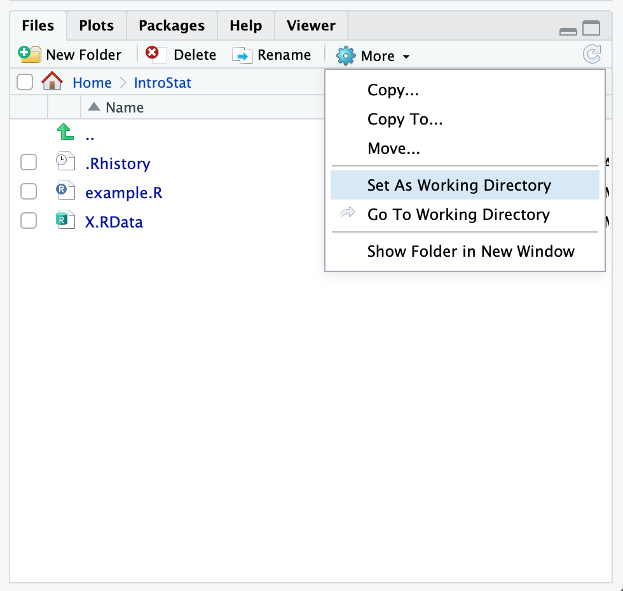Choose Copy To... from the menu

click(465, 119)
